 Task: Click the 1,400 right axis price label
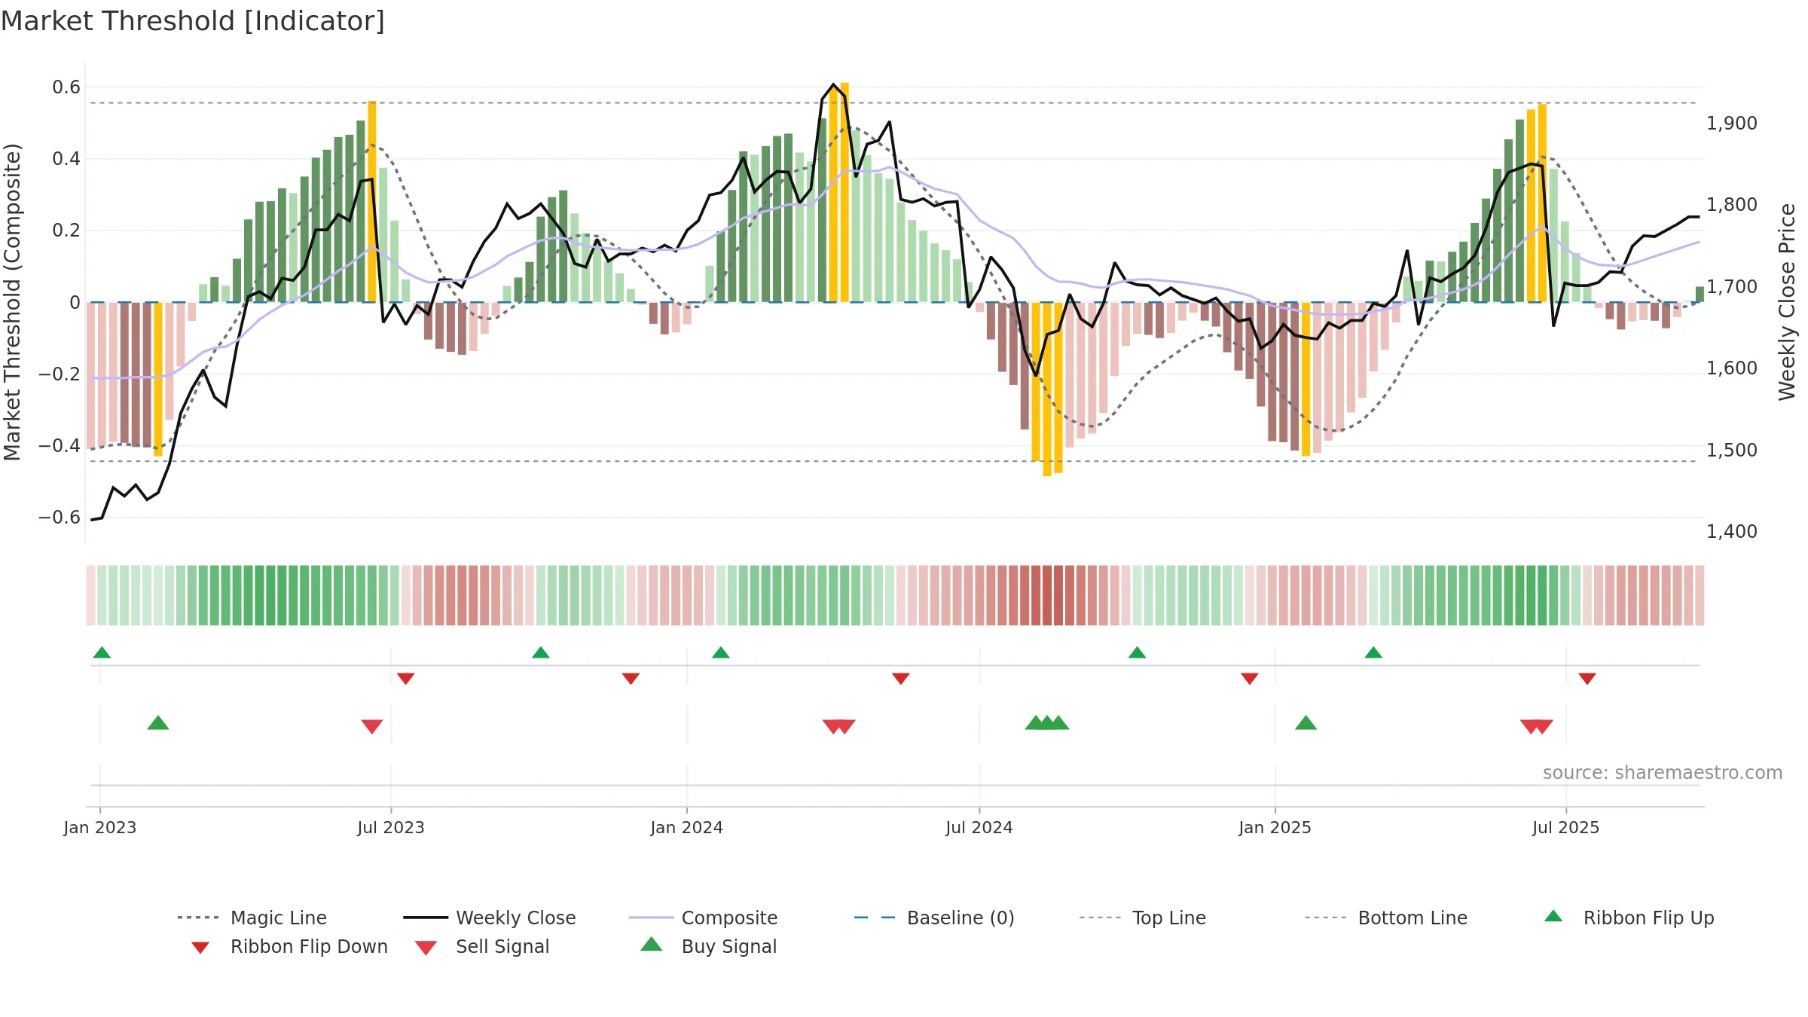pos(1732,532)
